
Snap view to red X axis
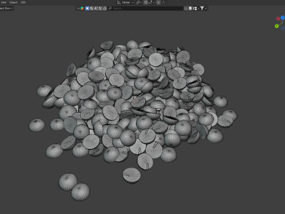click(278, 18)
